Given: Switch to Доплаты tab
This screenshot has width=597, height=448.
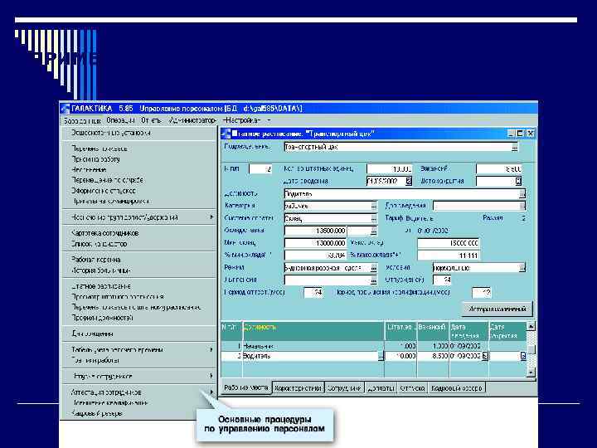Looking at the screenshot, I should point(381,388).
